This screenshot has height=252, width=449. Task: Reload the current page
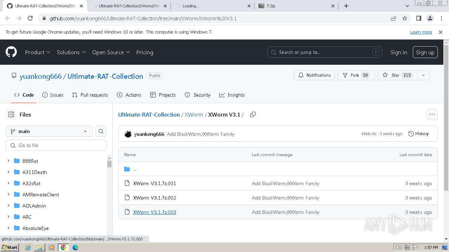30,18
